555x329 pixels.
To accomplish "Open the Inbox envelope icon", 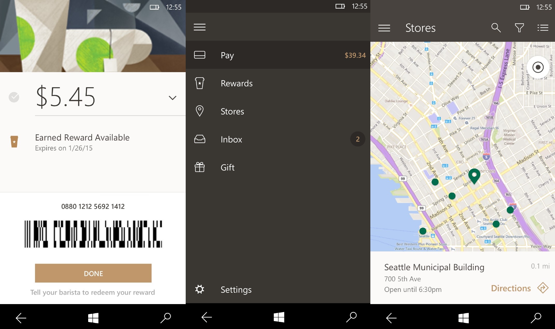I will tap(200, 139).
